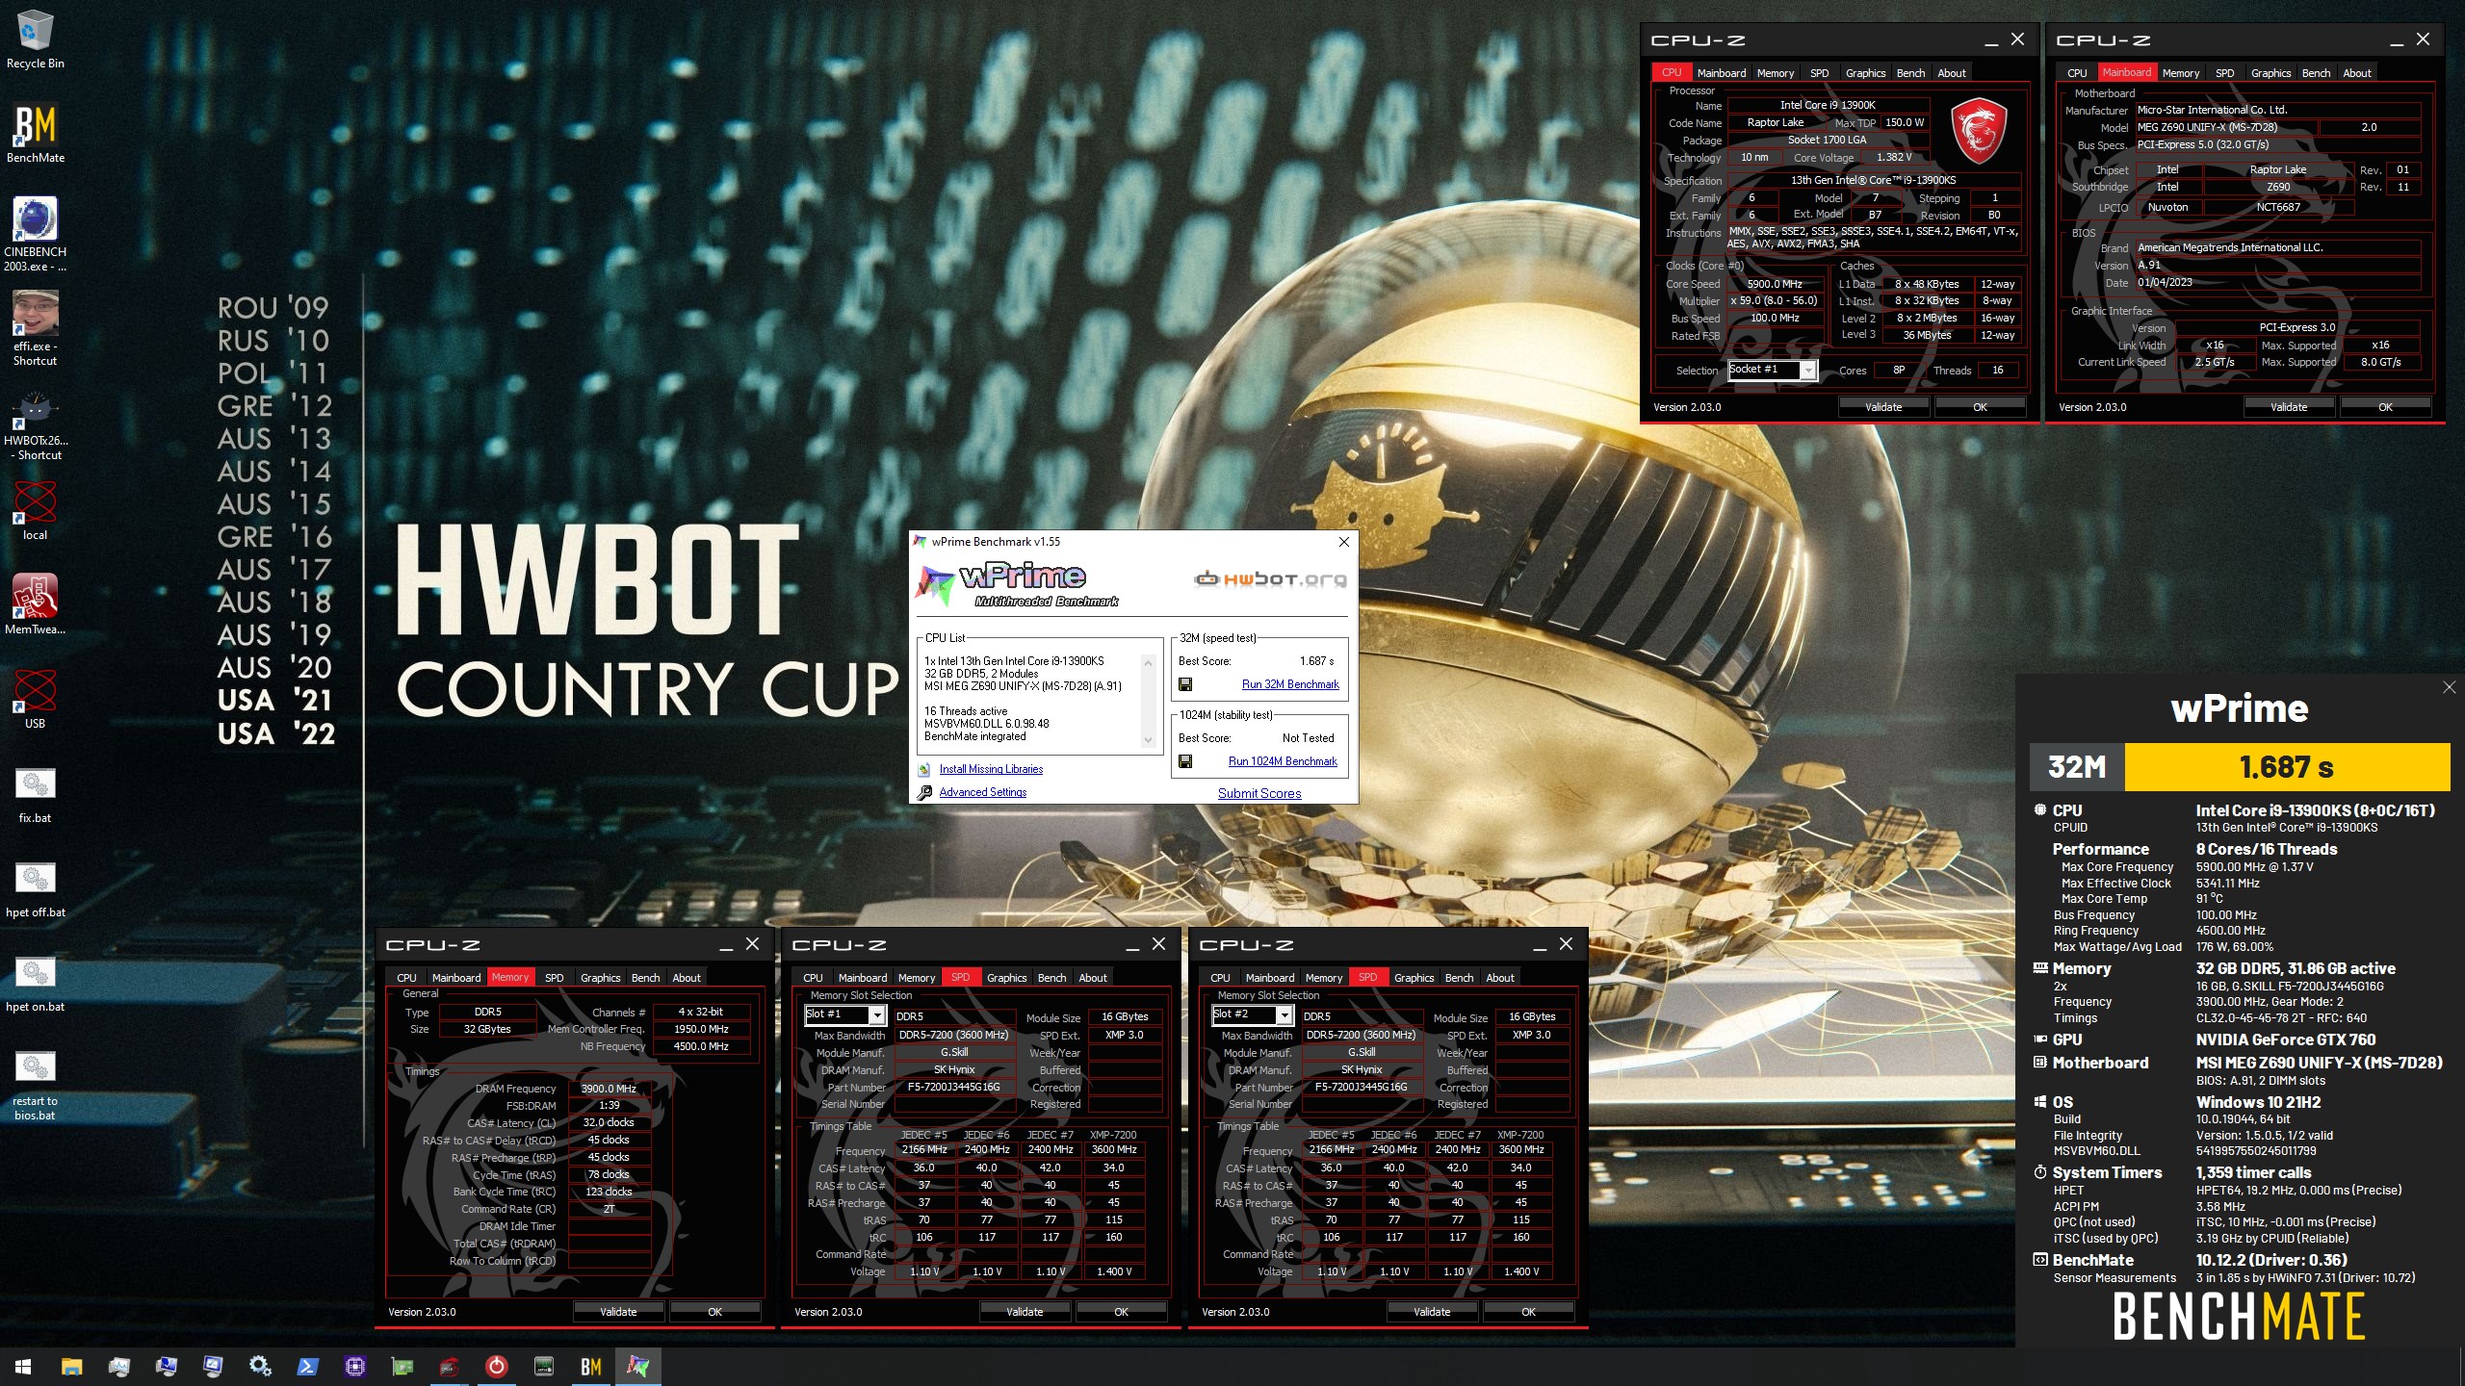
Task: Click Validate in Slot #2 SPD window
Action: (1432, 1312)
